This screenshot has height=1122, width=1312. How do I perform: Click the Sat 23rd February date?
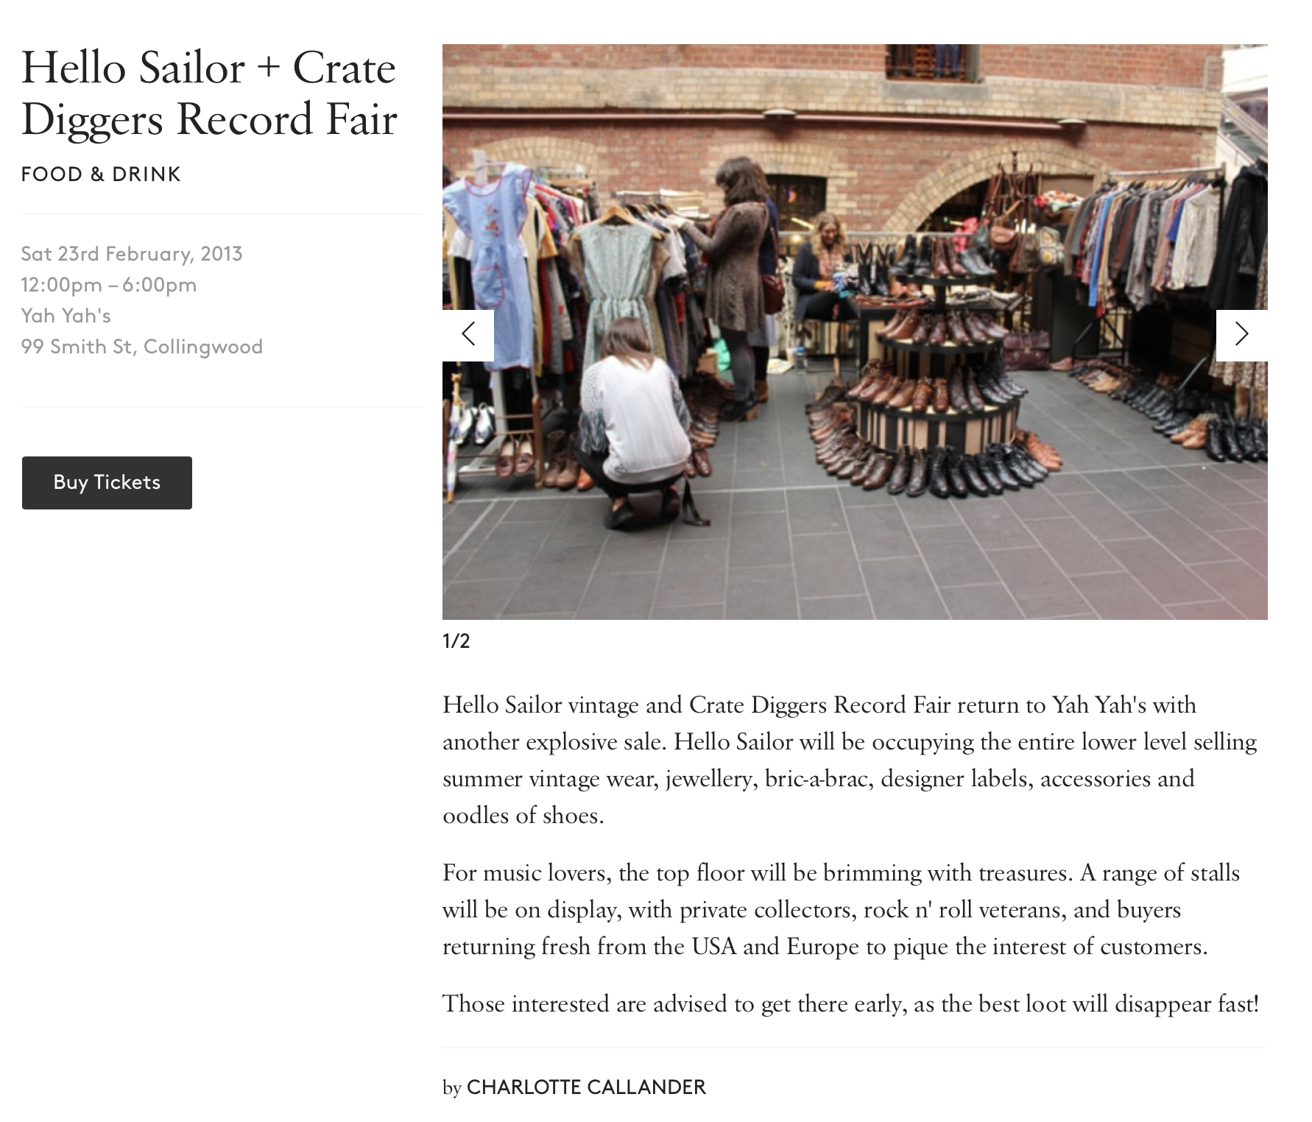(132, 254)
